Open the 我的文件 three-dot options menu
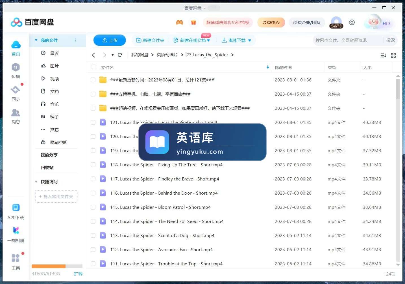 (75, 40)
